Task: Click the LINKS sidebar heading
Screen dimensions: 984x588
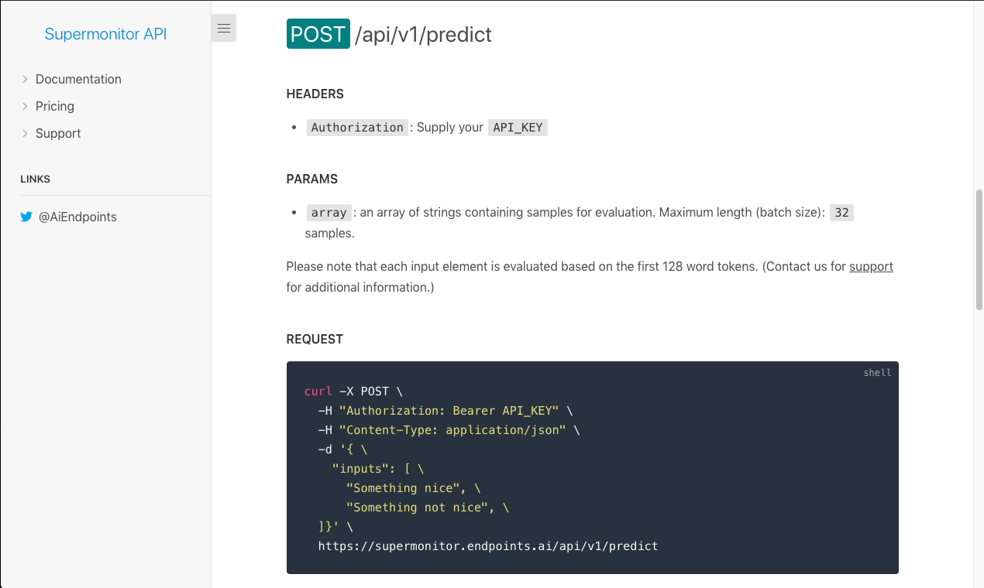Action: click(x=35, y=179)
